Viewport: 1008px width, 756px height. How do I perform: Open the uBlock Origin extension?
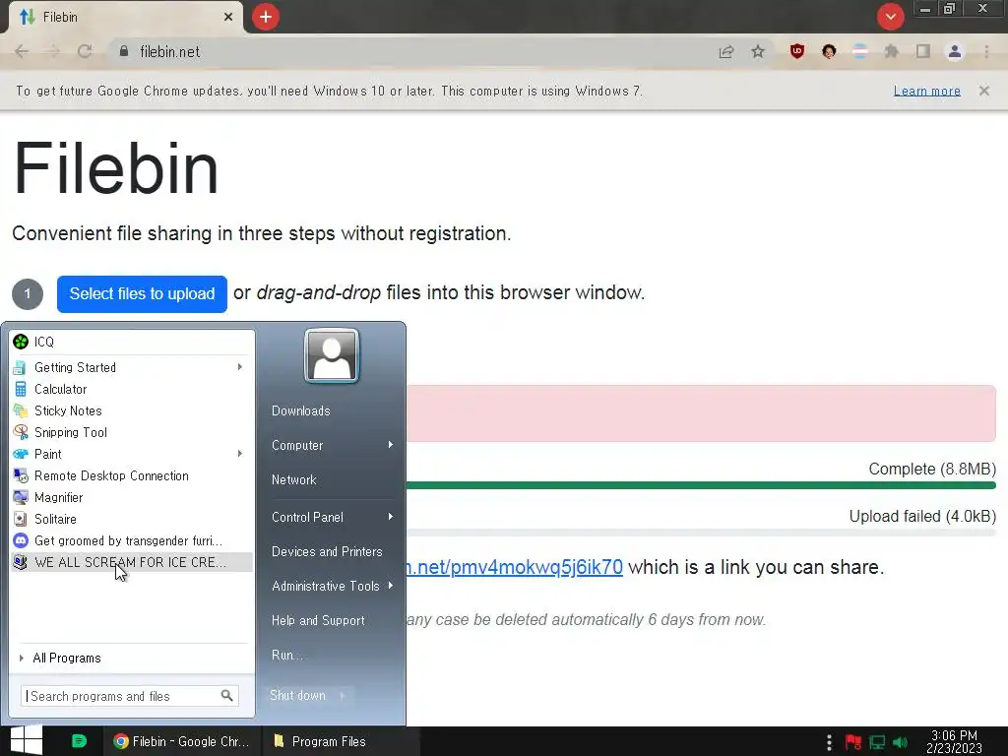click(797, 51)
